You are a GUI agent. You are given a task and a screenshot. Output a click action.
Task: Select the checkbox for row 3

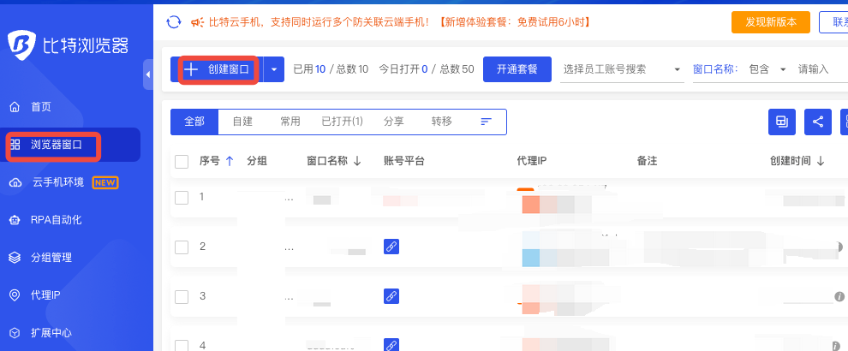coord(182,297)
